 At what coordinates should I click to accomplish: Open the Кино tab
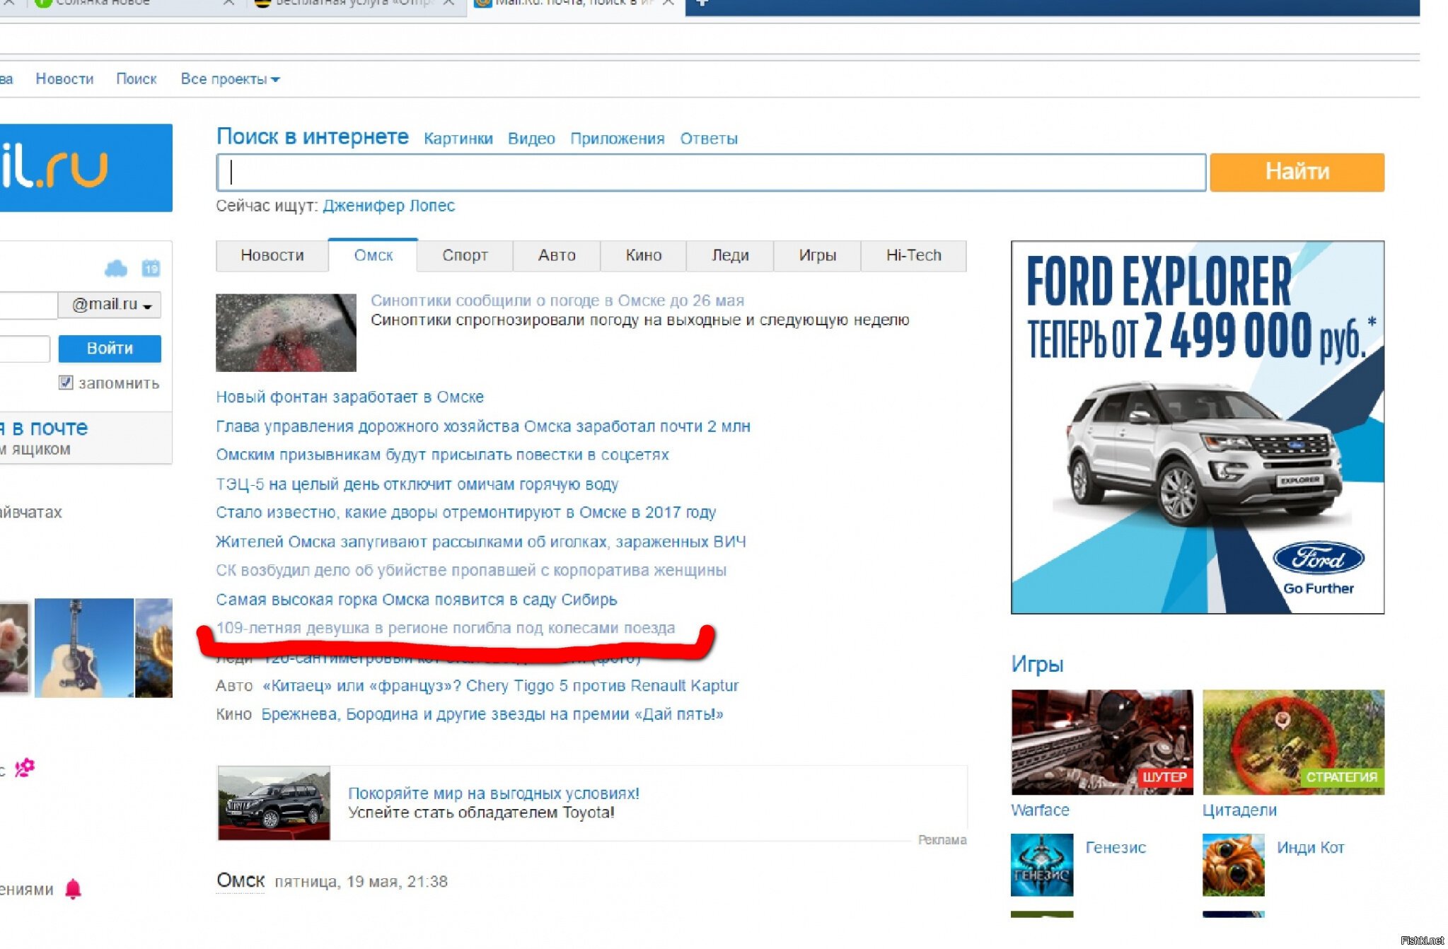point(644,255)
